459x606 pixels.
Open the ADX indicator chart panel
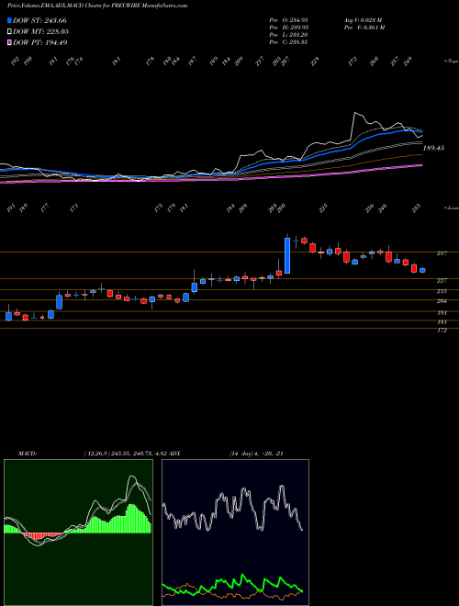point(235,533)
